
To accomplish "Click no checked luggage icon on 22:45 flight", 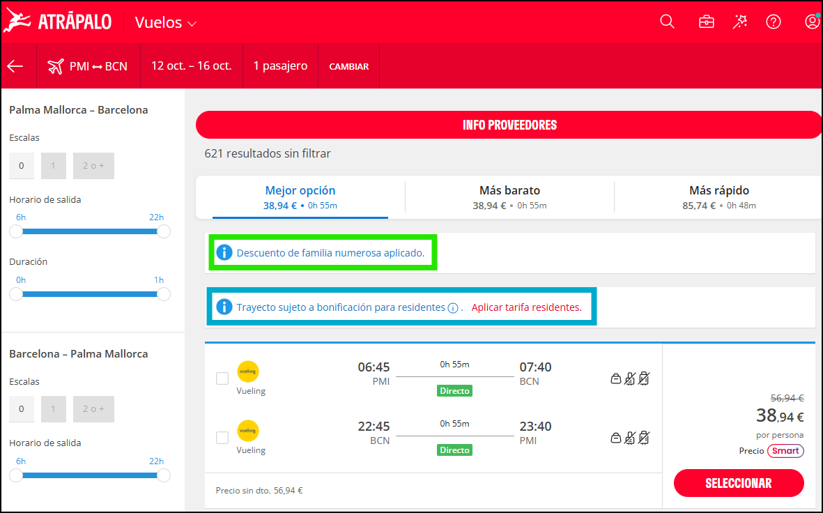I will (x=644, y=438).
